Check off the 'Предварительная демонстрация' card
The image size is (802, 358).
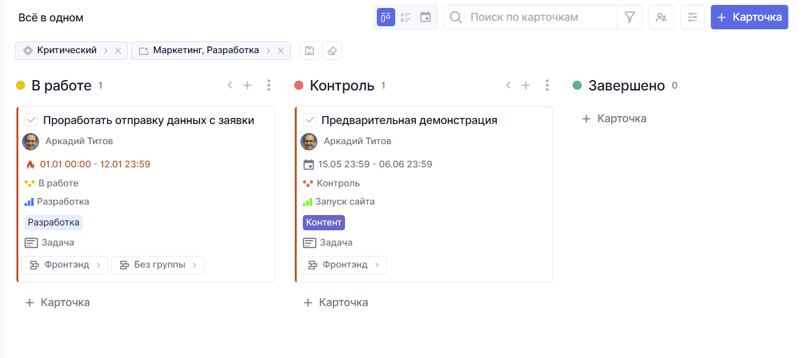click(310, 120)
